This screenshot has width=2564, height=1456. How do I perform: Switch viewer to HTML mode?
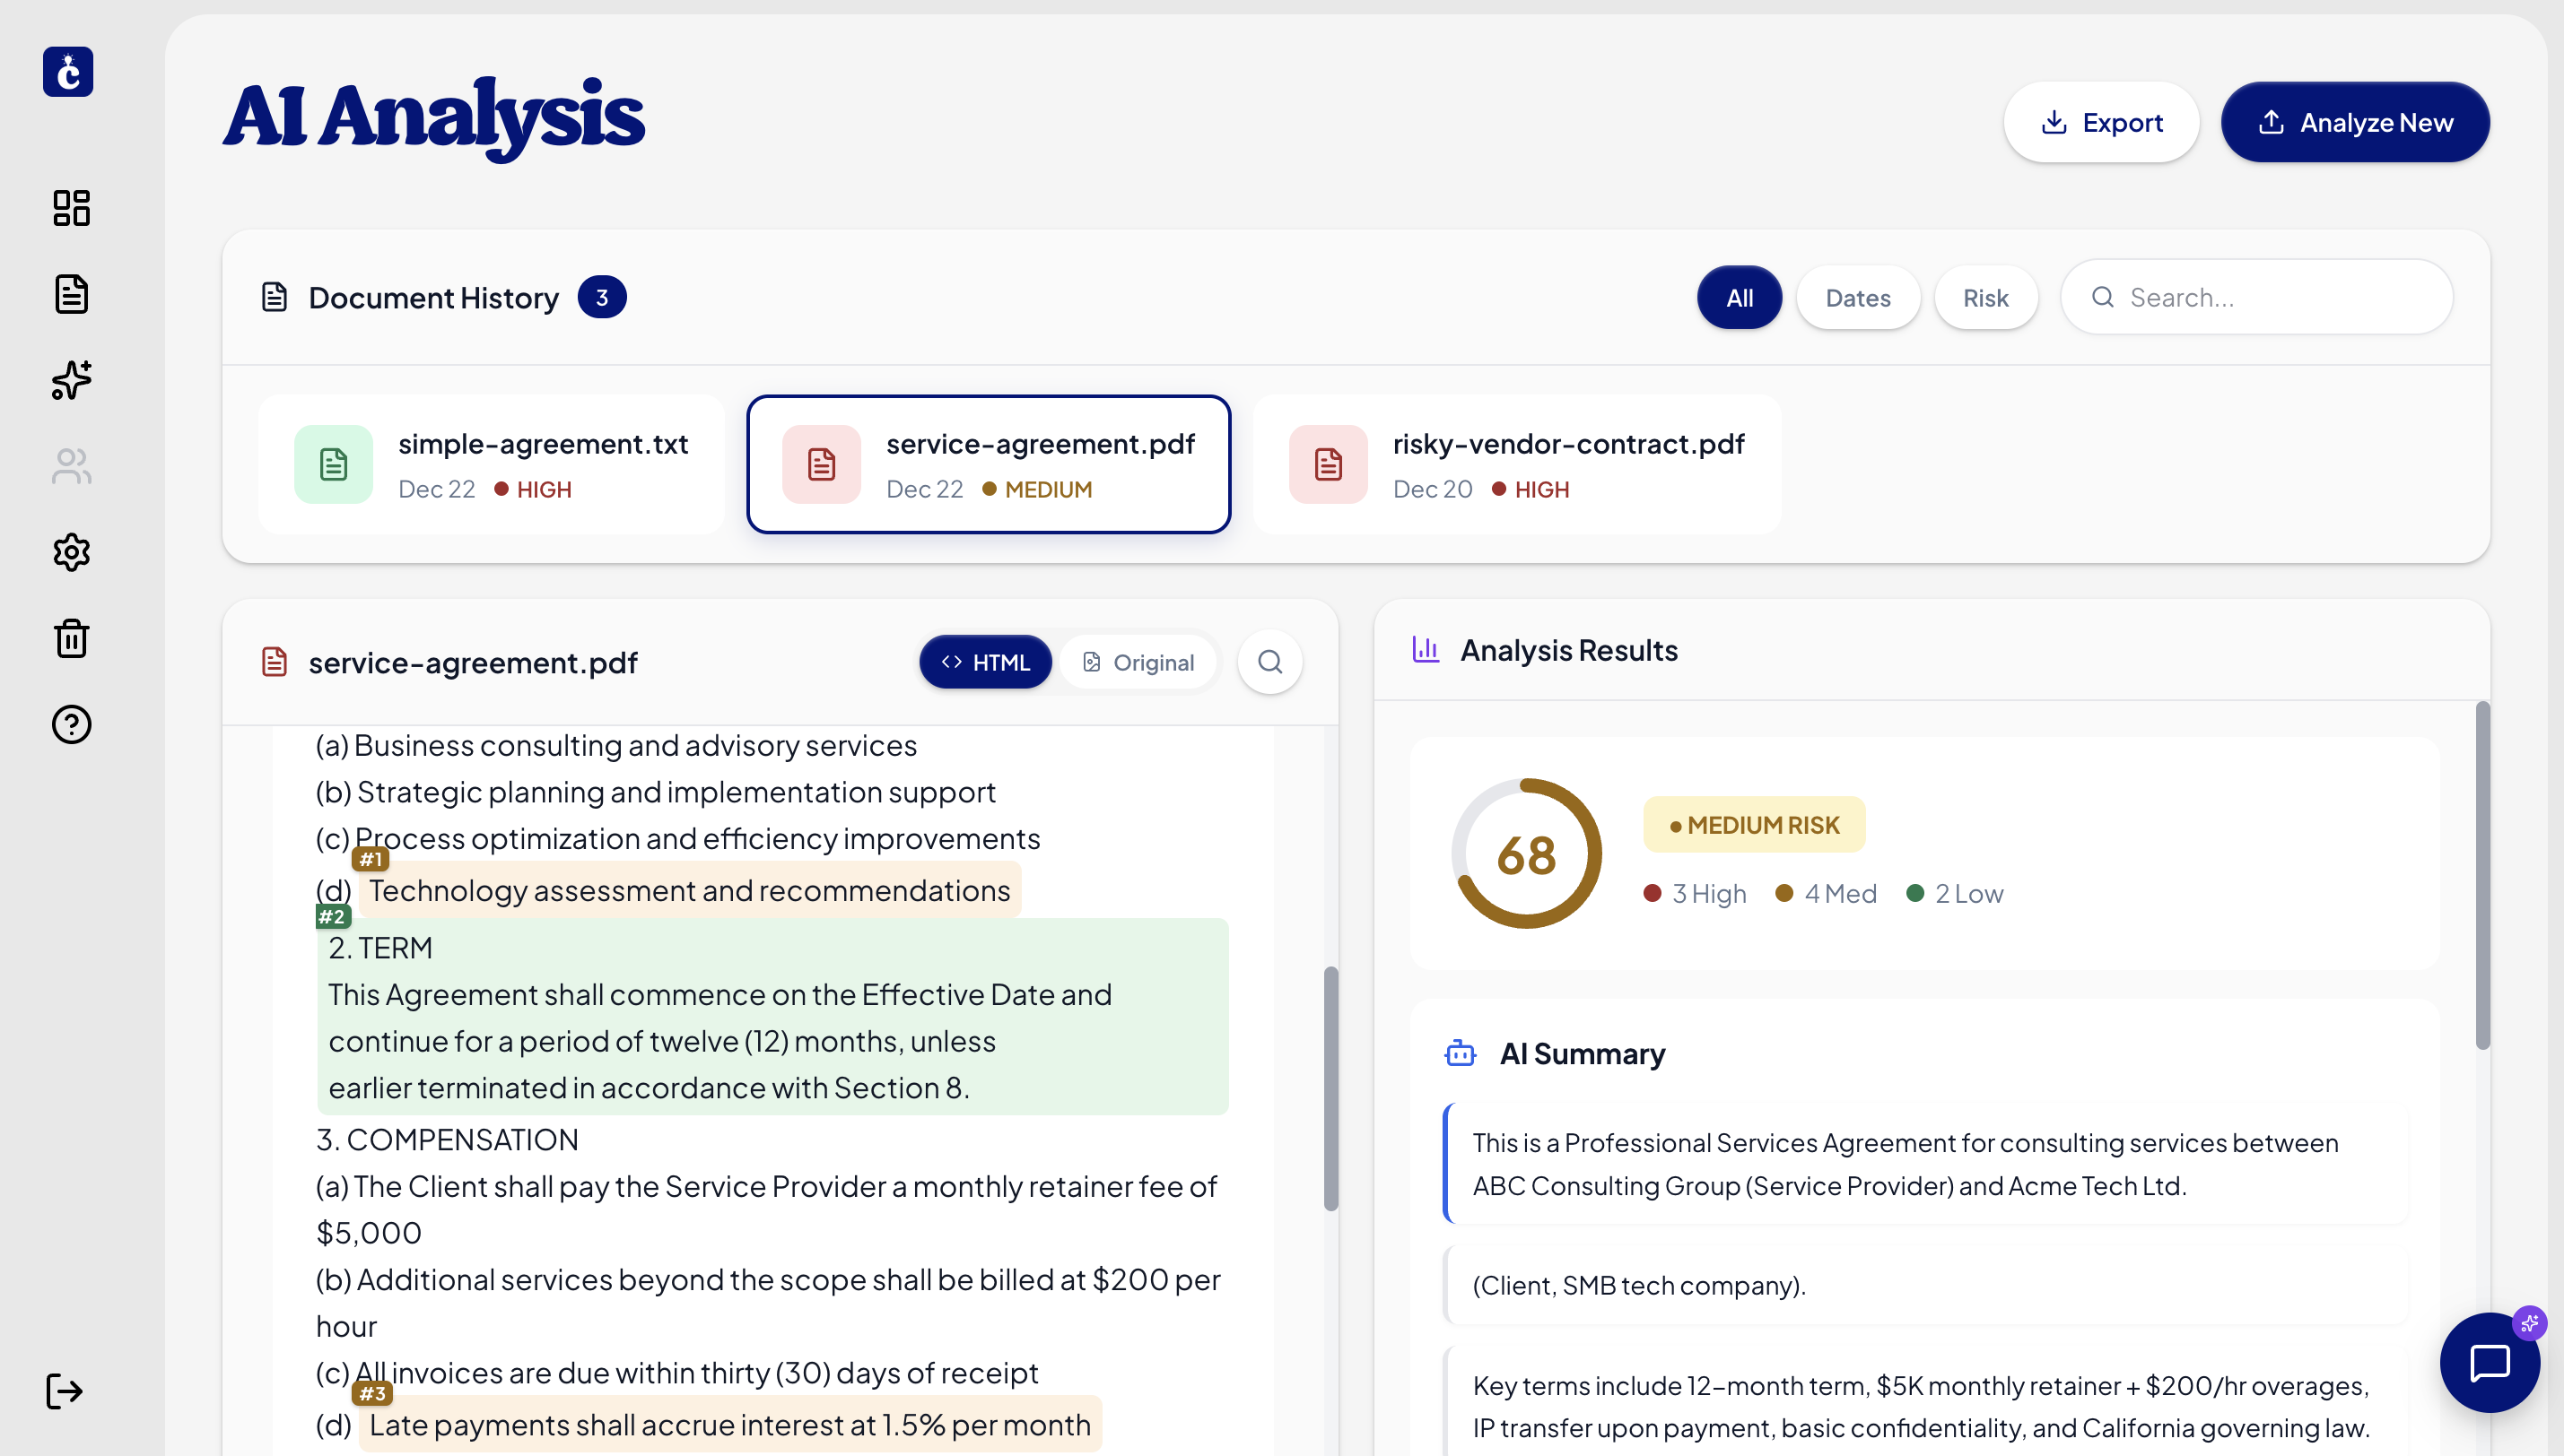(985, 662)
